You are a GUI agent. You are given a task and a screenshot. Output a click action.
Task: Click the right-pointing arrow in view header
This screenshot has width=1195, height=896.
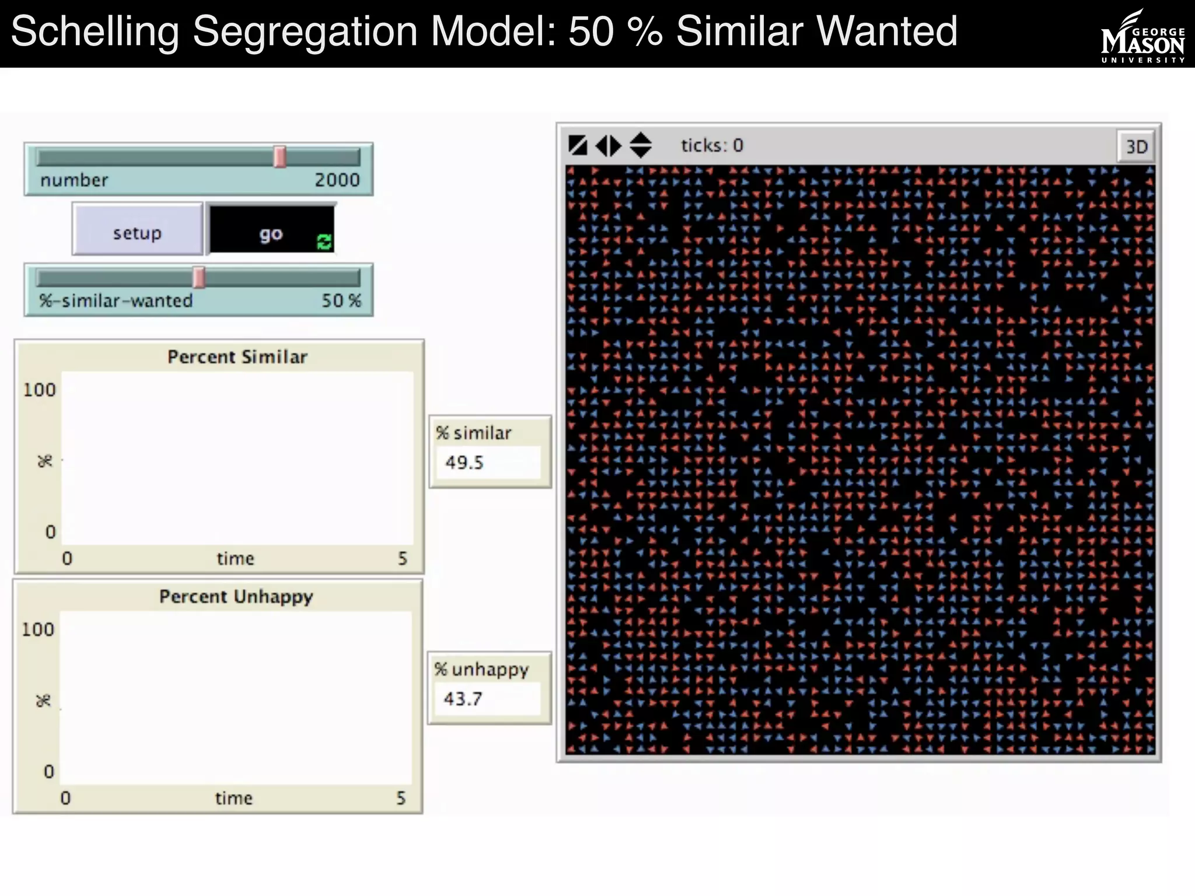[616, 145]
